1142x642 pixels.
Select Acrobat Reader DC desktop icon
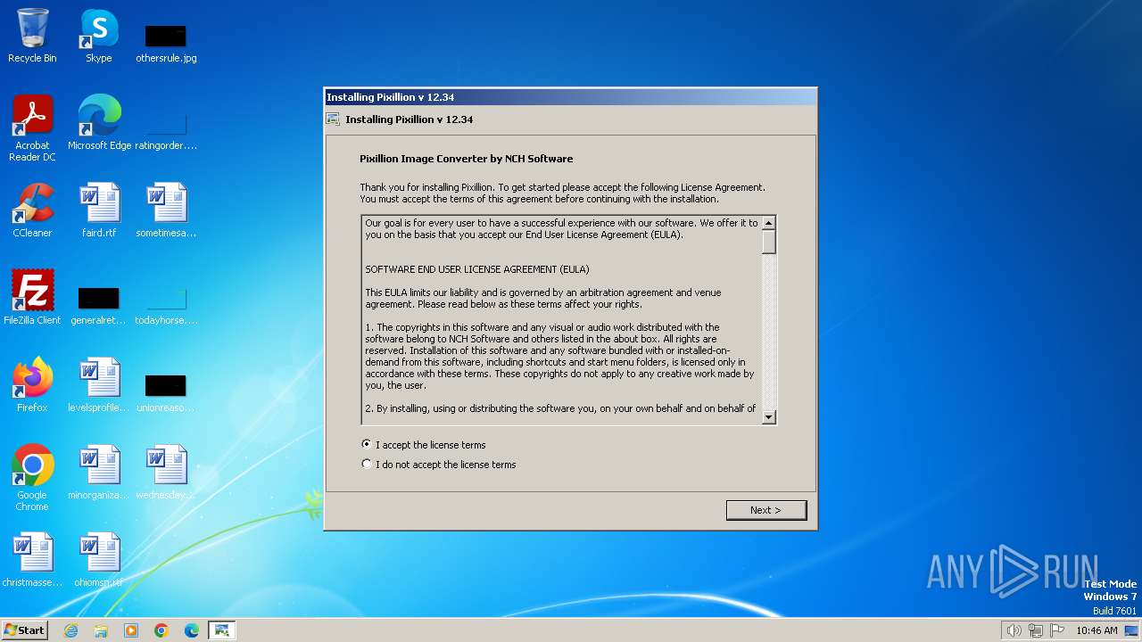coord(32,128)
